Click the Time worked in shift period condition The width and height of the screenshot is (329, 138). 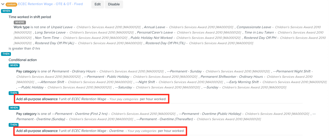tap(30, 17)
